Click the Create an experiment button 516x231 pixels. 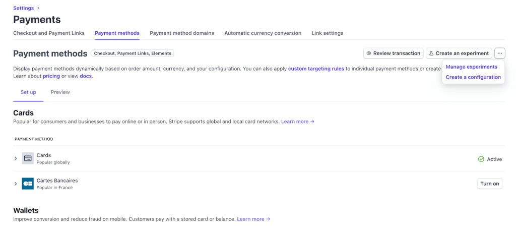click(459, 53)
